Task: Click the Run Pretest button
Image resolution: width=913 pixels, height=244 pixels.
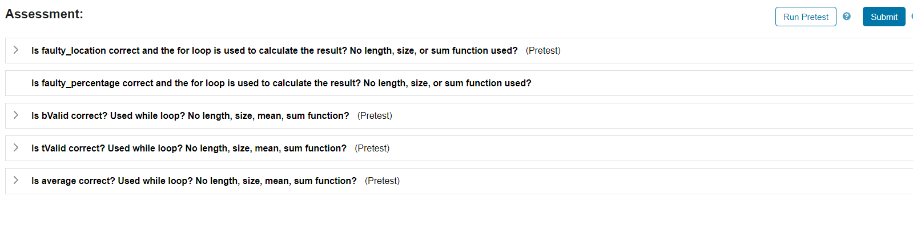Action: [x=805, y=17]
